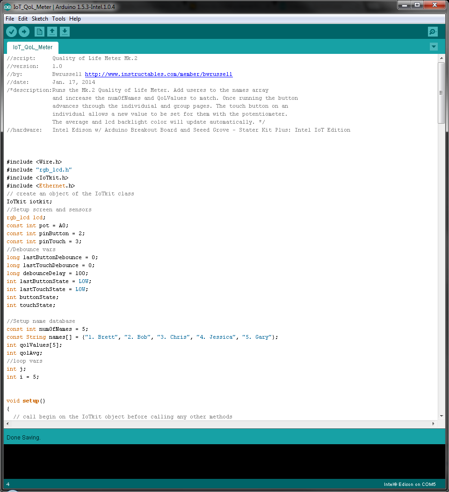This screenshot has height=492, width=449.
Task: Click the 'Done Saving.' status message
Action: pyautogui.click(x=23, y=437)
